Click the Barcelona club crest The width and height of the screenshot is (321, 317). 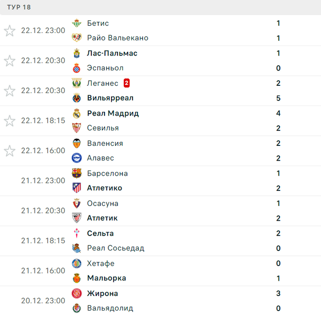[x=77, y=173]
